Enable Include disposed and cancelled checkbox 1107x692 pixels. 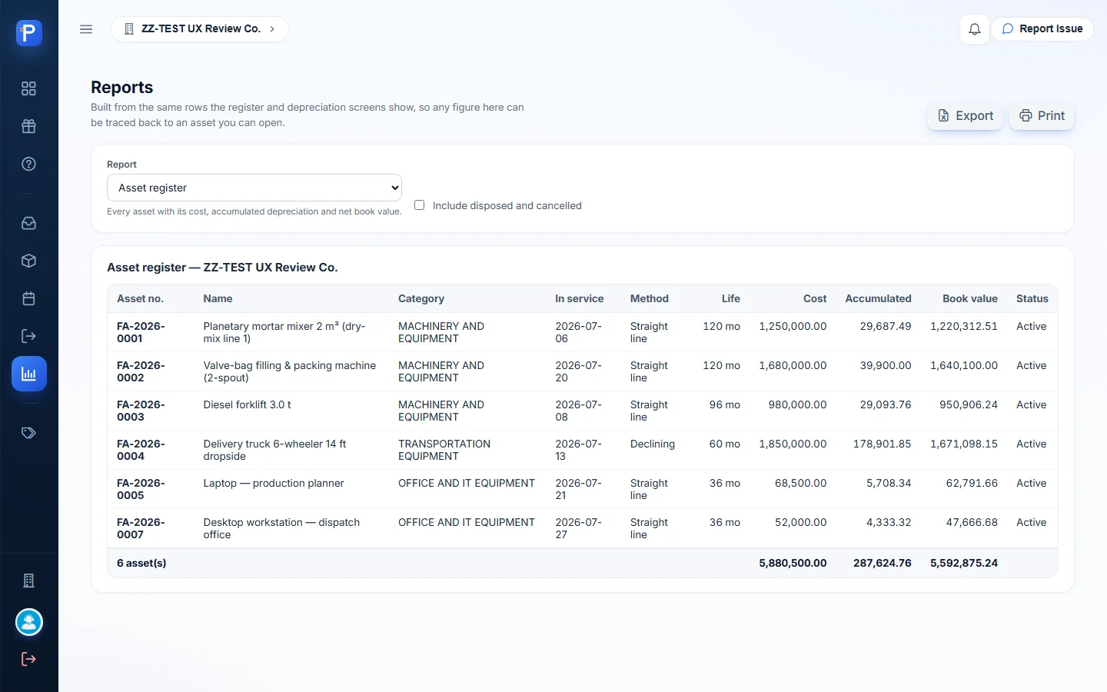pos(420,205)
